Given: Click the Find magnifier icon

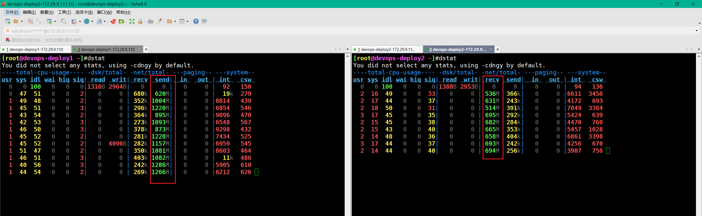Looking at the screenshot, I should (64, 21).
